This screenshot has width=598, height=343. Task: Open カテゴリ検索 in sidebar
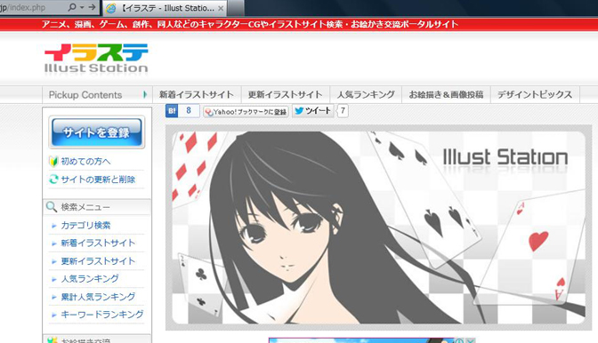coord(85,226)
